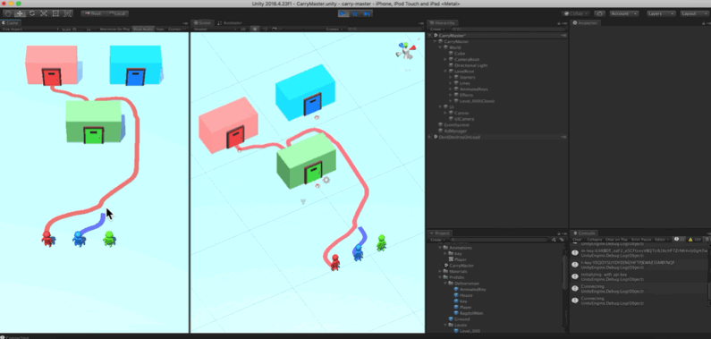Switch to the Animator tab
The height and width of the screenshot is (339, 711).
tap(230, 22)
